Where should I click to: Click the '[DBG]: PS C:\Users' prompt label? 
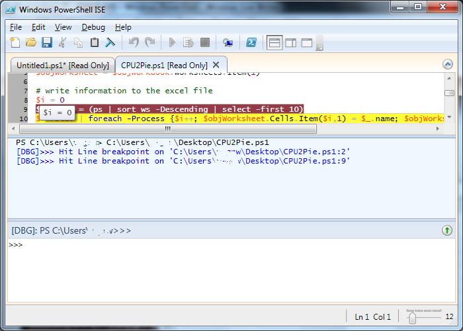pyautogui.click(x=71, y=230)
